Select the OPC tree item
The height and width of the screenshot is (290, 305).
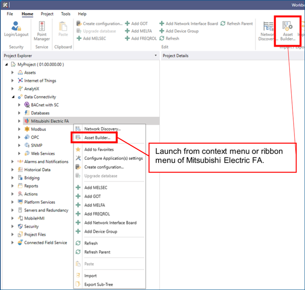point(35,137)
